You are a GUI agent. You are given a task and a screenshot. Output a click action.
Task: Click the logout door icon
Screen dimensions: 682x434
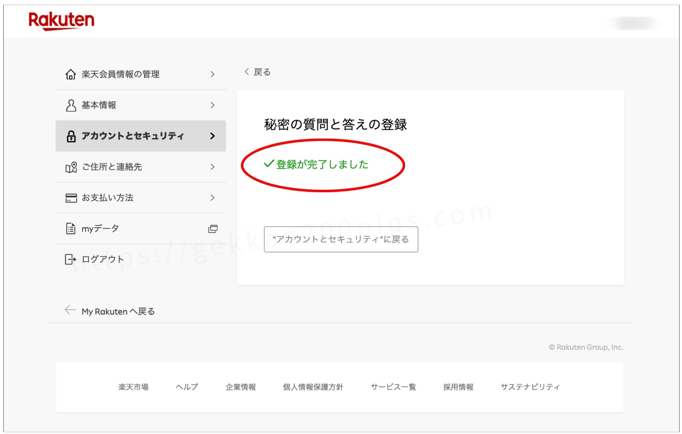click(x=70, y=259)
